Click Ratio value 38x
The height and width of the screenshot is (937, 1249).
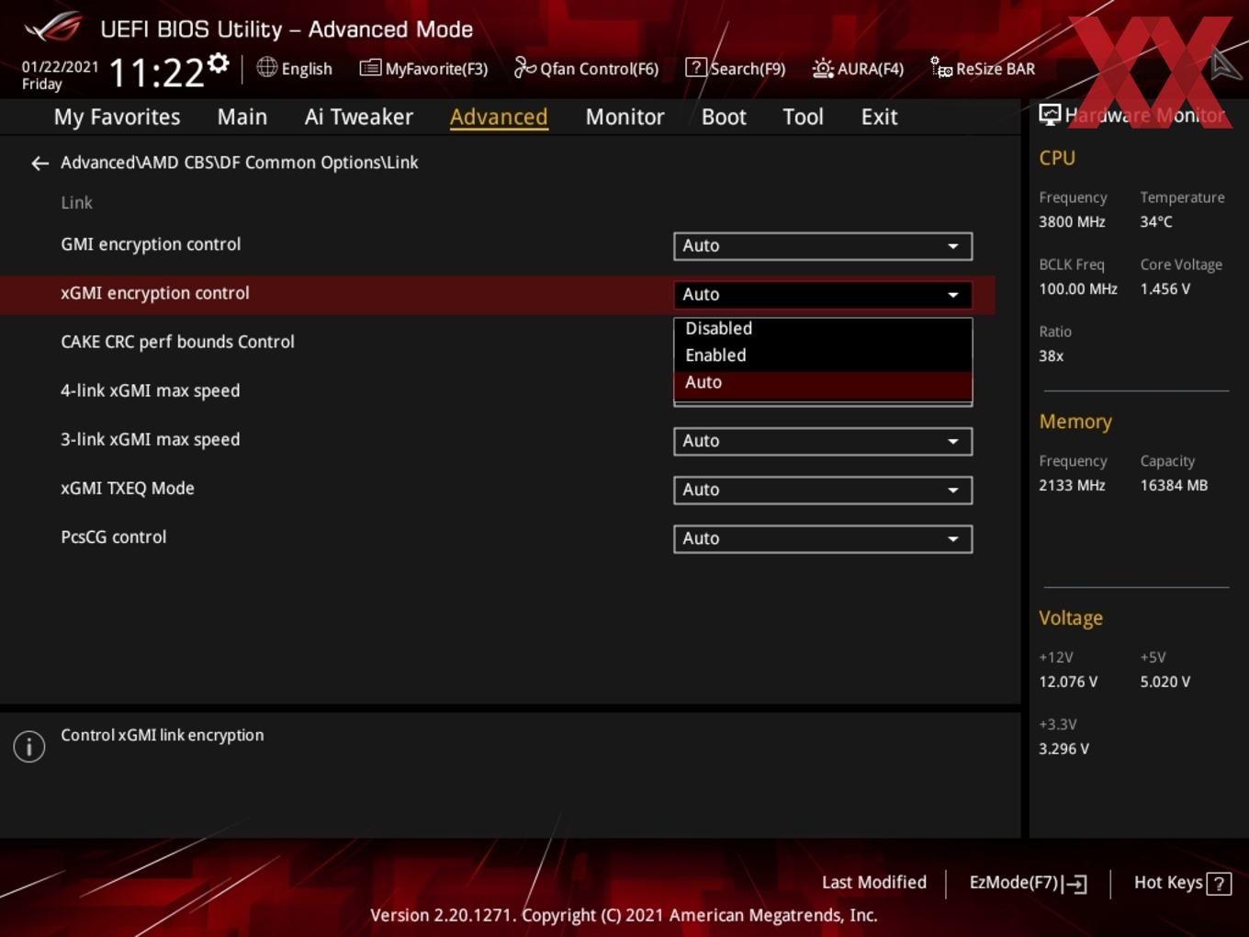[x=1051, y=356]
